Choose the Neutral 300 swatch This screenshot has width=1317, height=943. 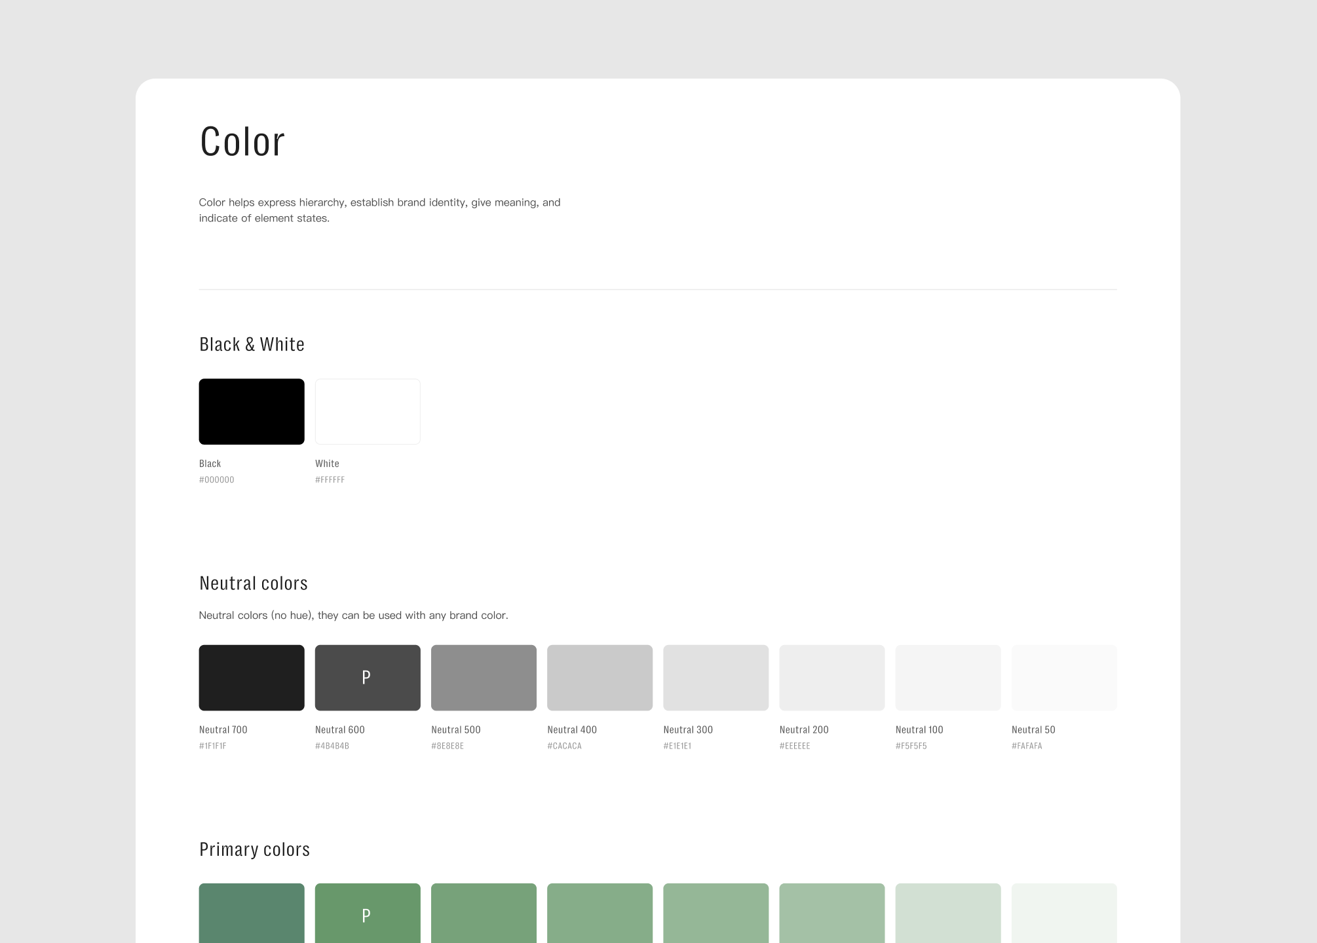coord(716,677)
